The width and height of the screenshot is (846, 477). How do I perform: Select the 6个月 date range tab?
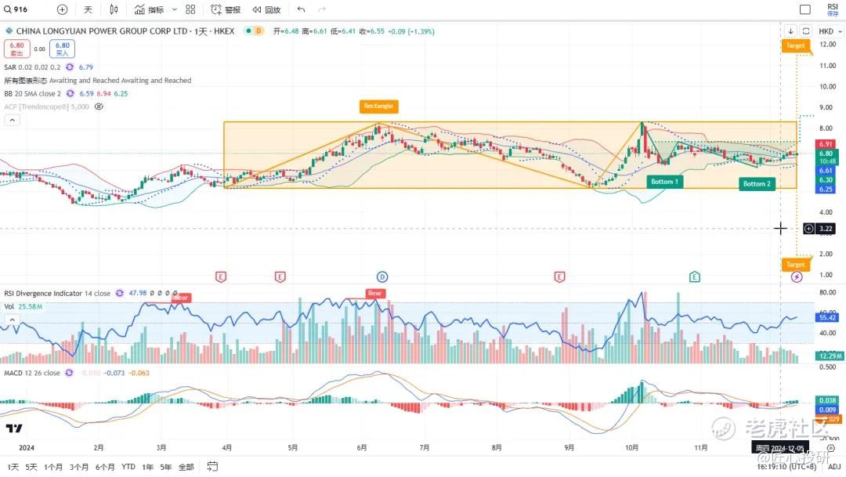click(105, 467)
